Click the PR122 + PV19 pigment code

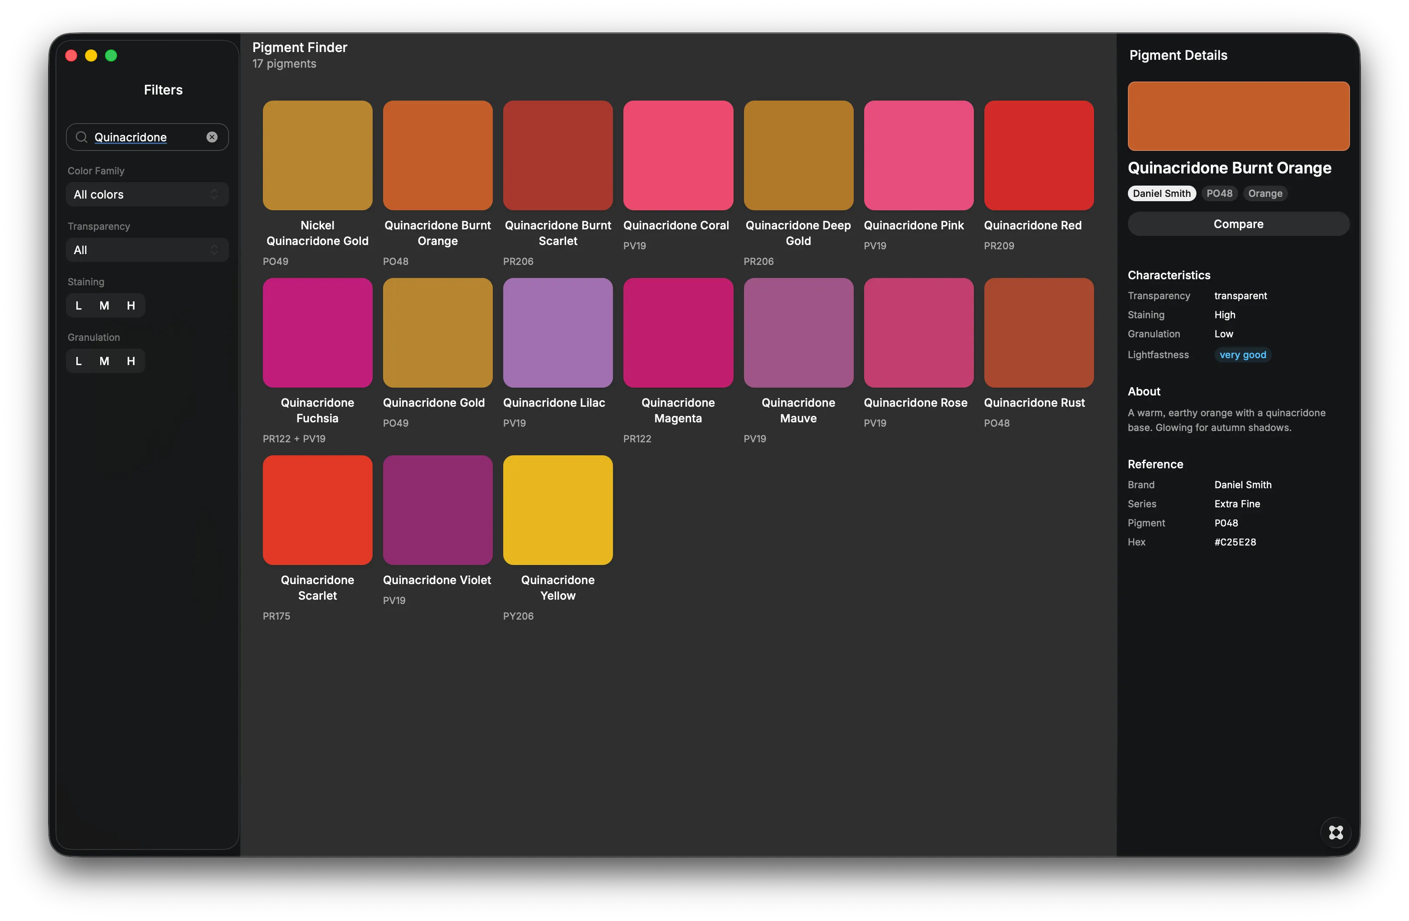pyautogui.click(x=294, y=438)
